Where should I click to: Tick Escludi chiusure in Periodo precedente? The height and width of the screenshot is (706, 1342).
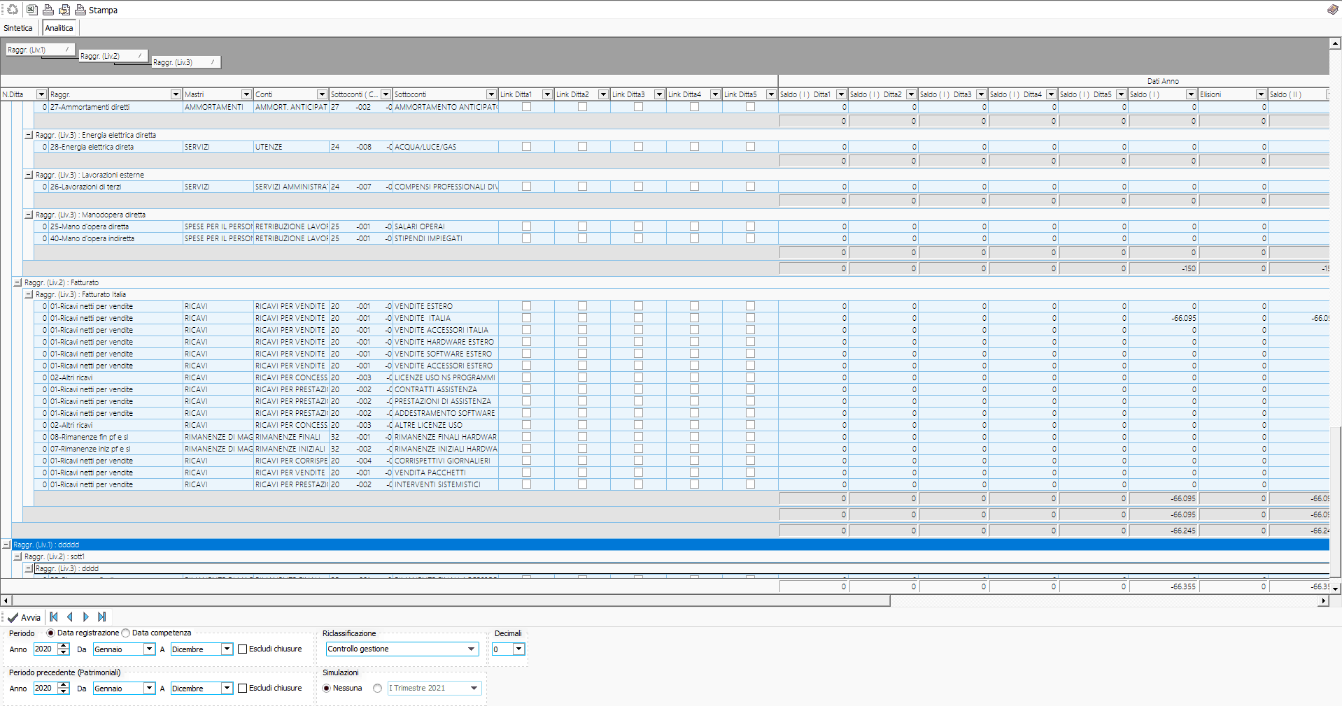coord(243,688)
